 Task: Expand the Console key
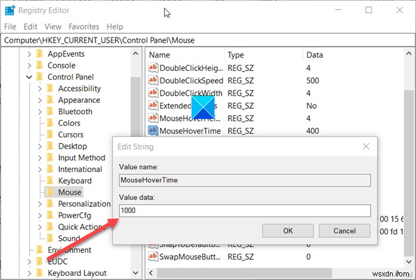point(29,65)
